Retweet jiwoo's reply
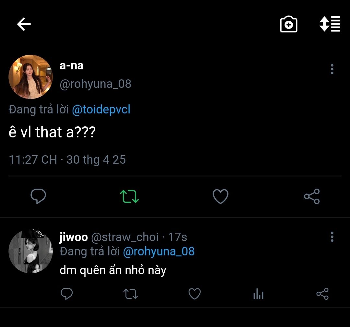This screenshot has width=350, height=327. 131,294
